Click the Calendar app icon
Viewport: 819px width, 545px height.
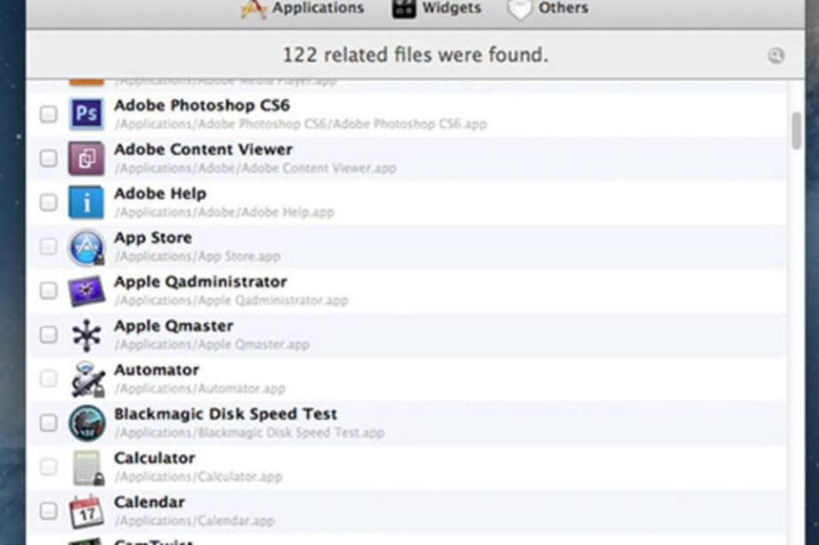tap(86, 511)
